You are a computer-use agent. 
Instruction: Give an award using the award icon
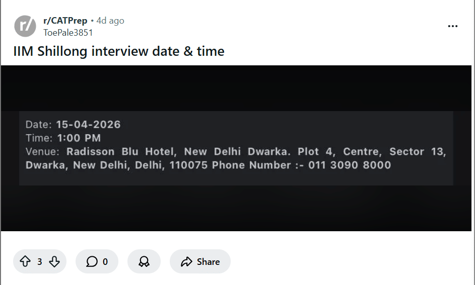[x=144, y=261]
